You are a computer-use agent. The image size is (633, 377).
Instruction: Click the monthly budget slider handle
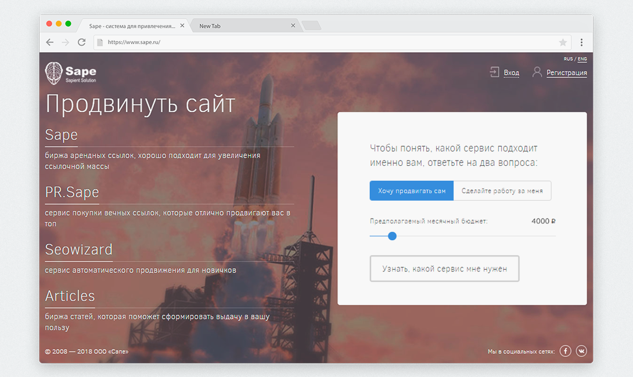pos(392,236)
